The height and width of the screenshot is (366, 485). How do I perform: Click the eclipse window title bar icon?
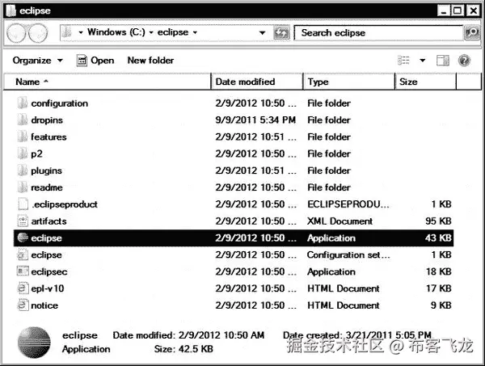point(11,11)
